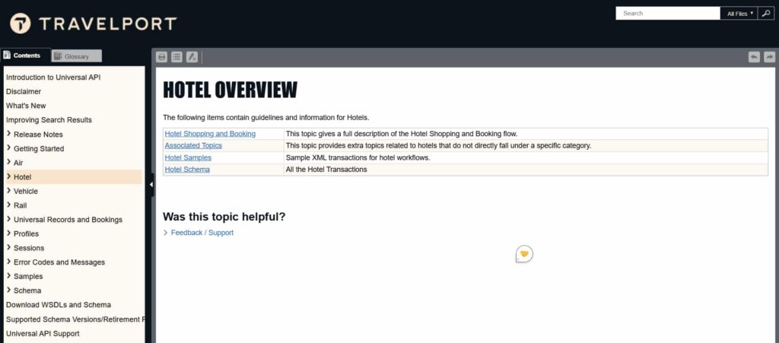Click the magnifier search button
779x343 pixels.
point(765,14)
